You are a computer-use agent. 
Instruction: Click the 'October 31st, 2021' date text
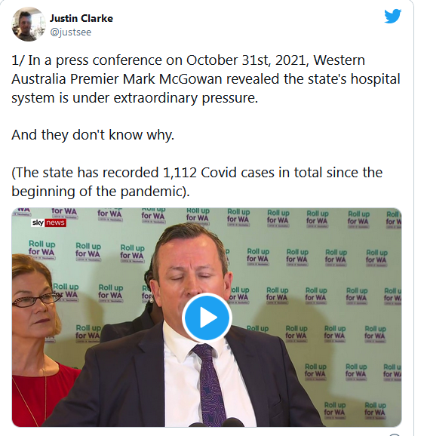pyautogui.click(x=247, y=60)
